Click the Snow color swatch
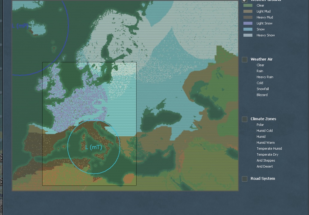The width and height of the screenshot is (309, 215). [x=248, y=29]
